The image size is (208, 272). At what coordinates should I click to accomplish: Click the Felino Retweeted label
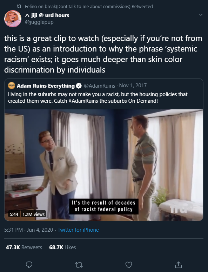(x=89, y=6)
